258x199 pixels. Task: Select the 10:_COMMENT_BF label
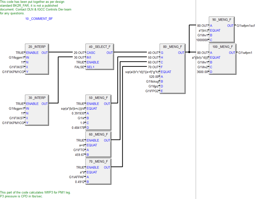pos(39,19)
